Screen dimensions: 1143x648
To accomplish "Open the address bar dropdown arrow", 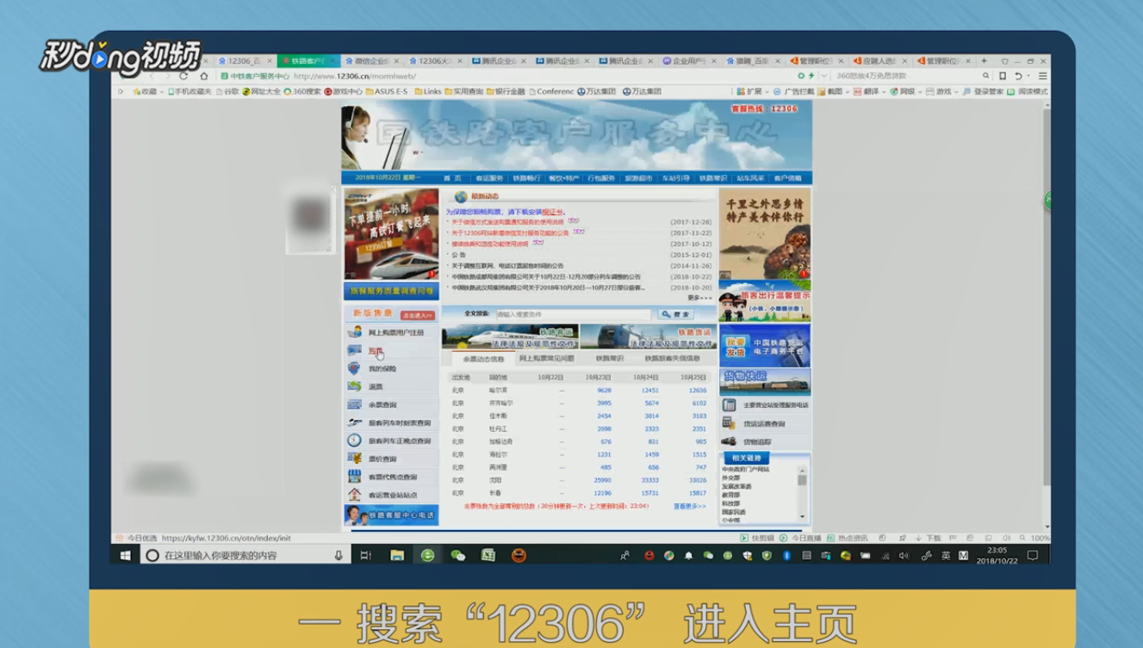I will 823,76.
